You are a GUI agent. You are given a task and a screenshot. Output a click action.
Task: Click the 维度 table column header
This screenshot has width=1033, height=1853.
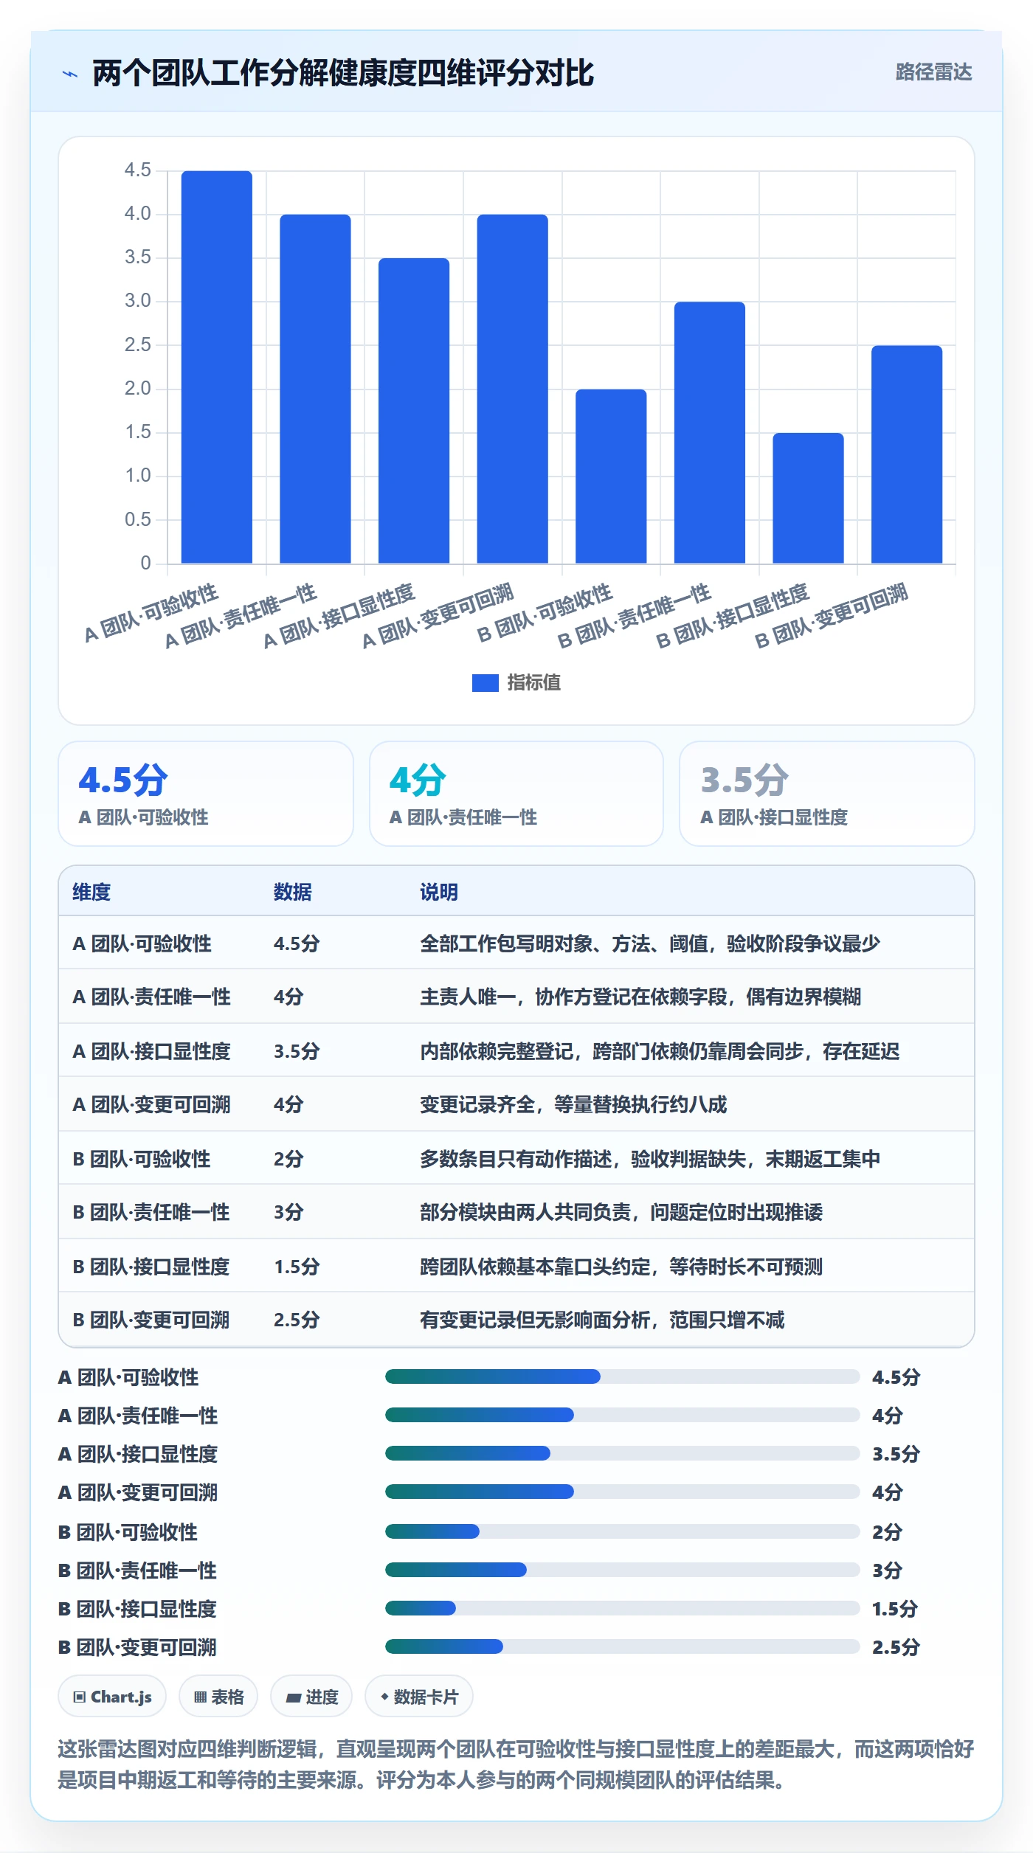pos(91,892)
